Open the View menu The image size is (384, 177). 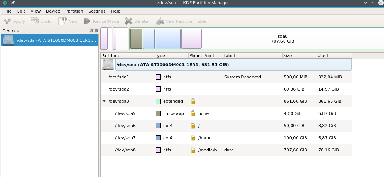tap(36, 11)
